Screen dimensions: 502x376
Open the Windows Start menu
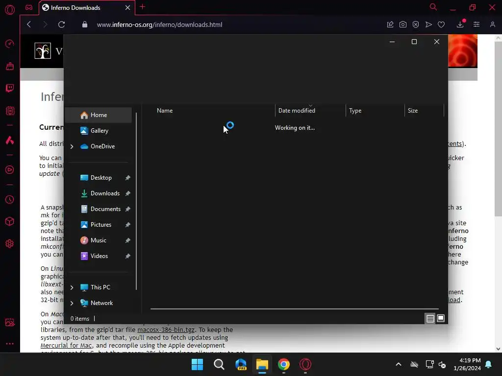point(197,364)
